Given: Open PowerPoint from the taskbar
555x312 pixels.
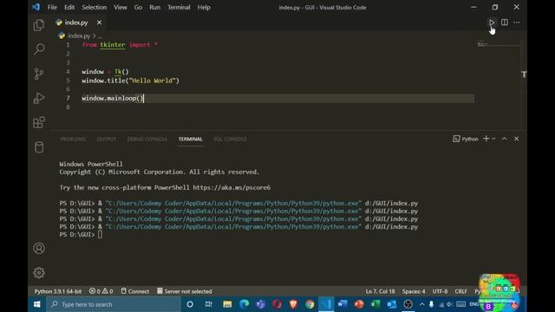Looking at the screenshot, I should point(359,304).
